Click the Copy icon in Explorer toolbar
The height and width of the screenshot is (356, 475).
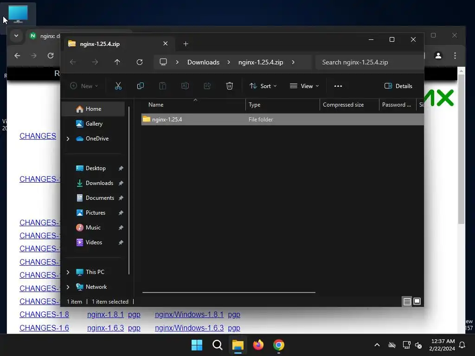140,86
